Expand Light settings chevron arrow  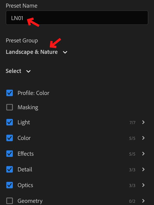tap(143, 122)
